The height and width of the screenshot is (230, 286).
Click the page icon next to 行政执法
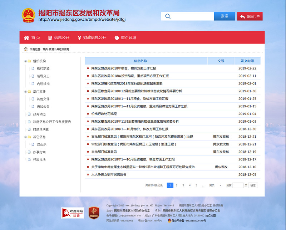click(29, 160)
